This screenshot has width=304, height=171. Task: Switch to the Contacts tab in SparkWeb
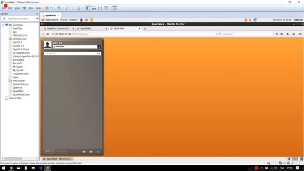[49, 151]
